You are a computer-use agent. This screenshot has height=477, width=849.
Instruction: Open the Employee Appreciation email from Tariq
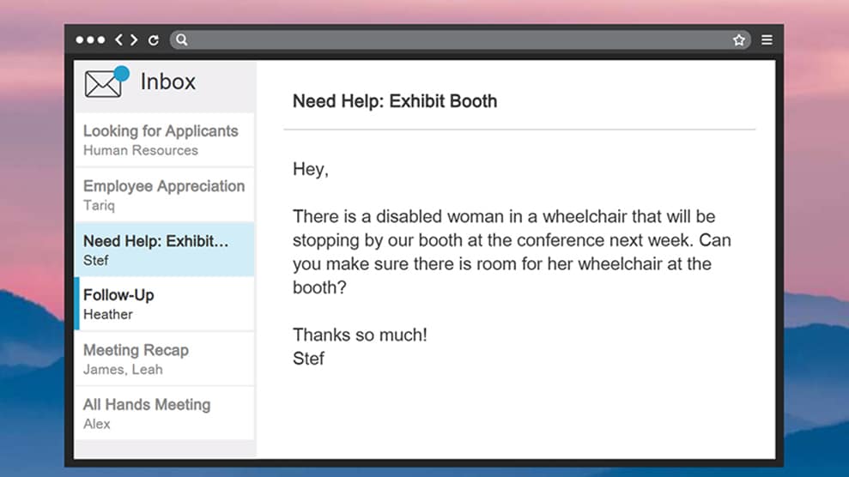164,195
